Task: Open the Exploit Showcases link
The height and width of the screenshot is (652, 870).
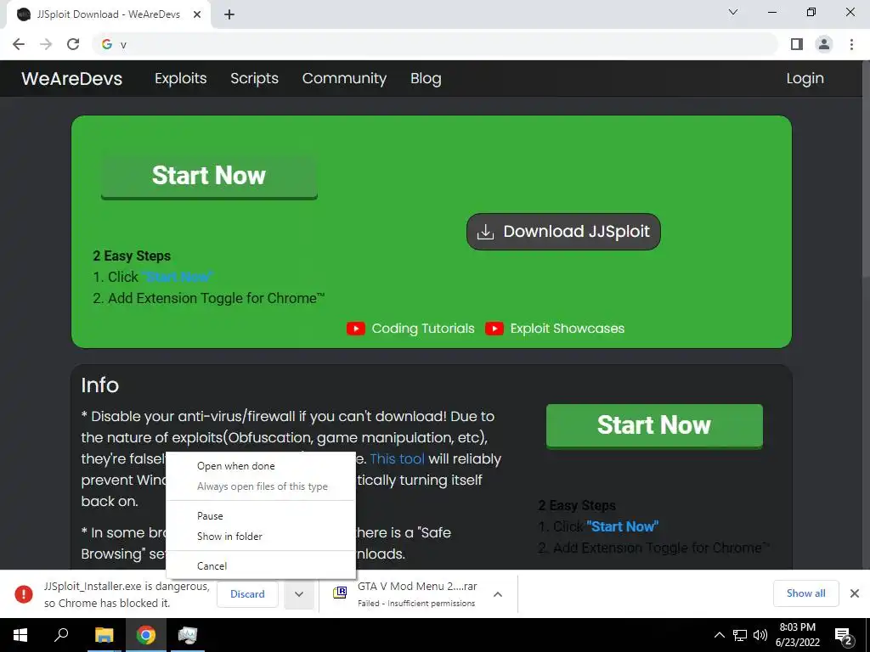Action: 567,329
